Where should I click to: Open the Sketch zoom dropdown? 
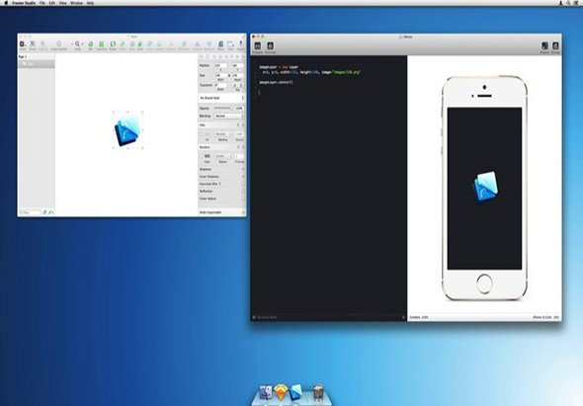click(x=77, y=45)
